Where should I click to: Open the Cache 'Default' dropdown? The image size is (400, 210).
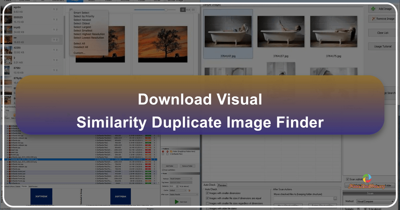tap(178, 190)
